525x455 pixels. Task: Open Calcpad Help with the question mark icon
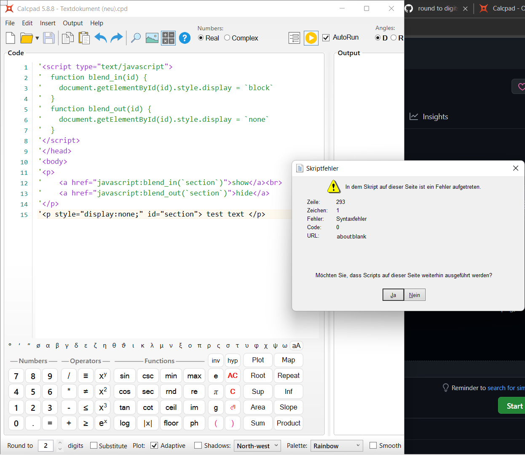tap(185, 38)
